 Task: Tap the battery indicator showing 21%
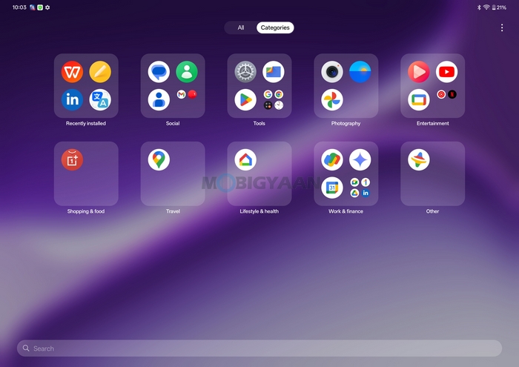pos(499,7)
